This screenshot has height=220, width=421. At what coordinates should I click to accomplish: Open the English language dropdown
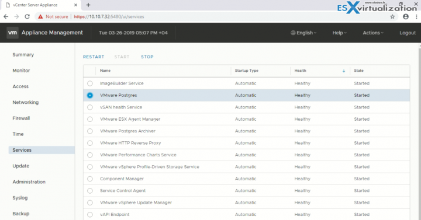coord(303,33)
